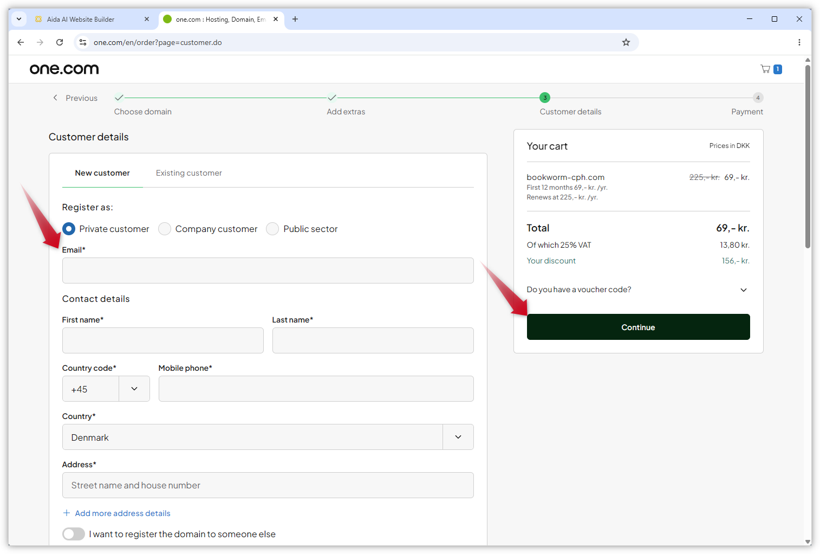Click Payment step label
820x554 pixels.
(747, 112)
